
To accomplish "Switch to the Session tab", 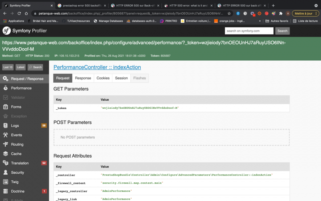I will [121, 78].
